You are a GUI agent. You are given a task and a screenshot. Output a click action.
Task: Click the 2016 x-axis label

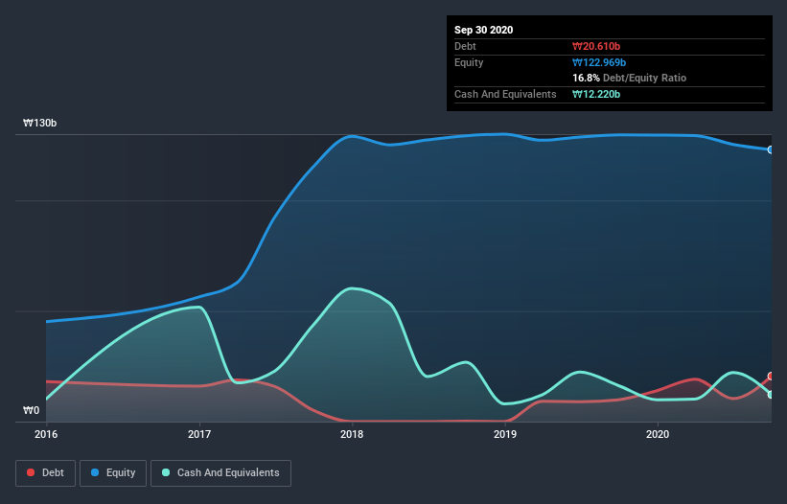(x=46, y=434)
